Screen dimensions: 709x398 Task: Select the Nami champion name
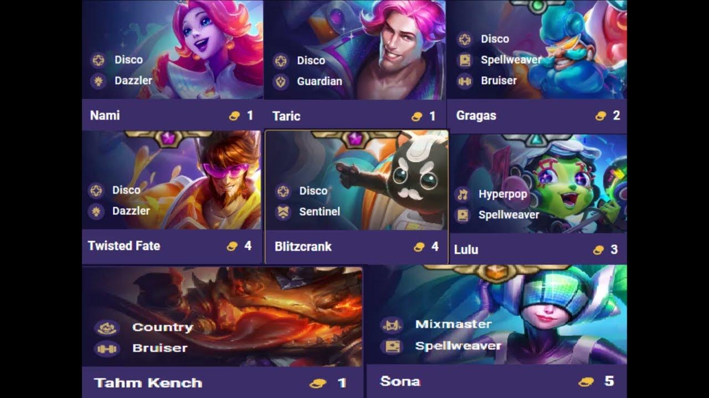click(105, 116)
